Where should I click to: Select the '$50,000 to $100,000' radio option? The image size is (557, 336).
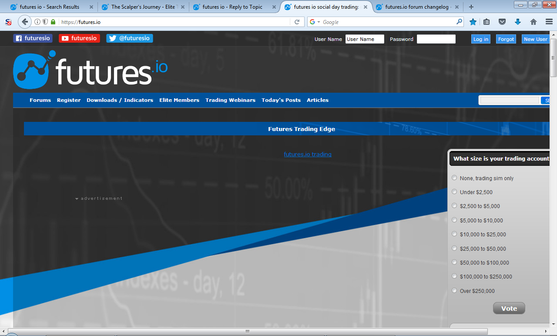pos(454,262)
